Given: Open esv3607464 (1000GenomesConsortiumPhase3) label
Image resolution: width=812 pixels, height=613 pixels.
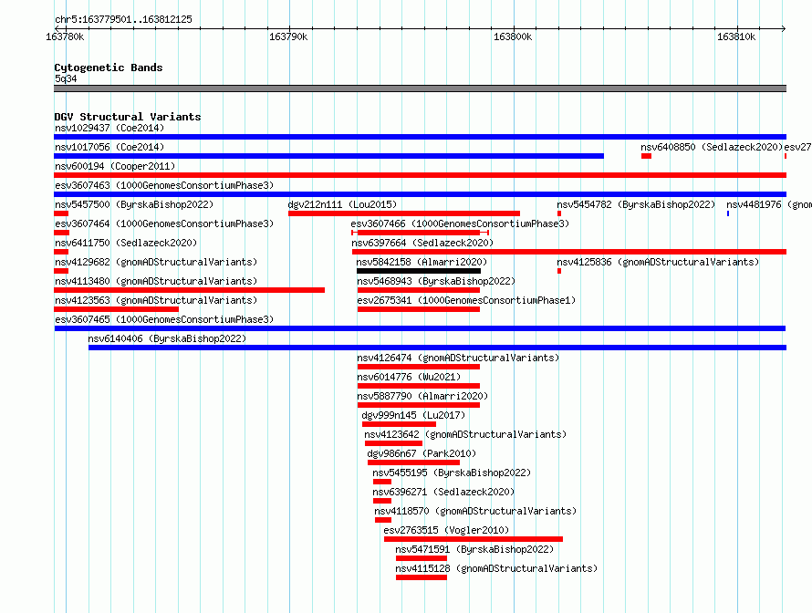Looking at the screenshot, I should (164, 223).
